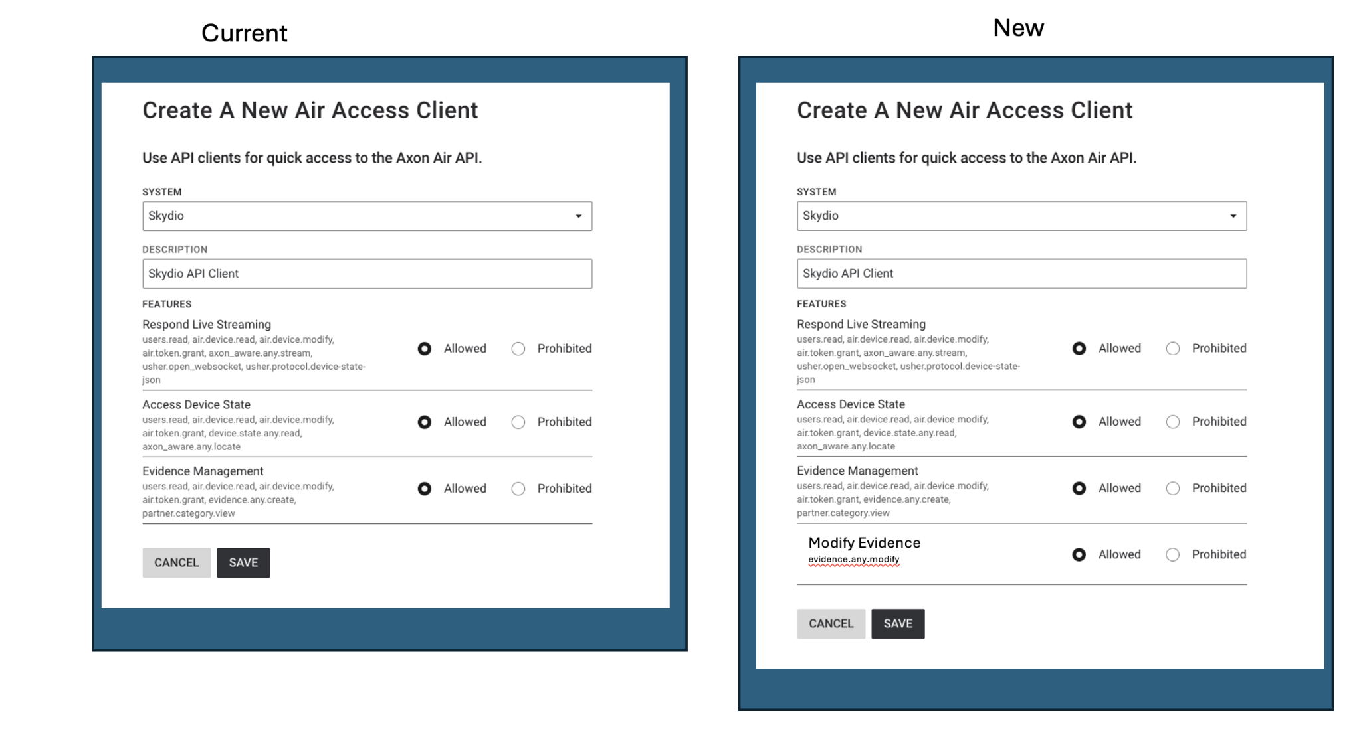Select Prohibited for Respond Live Streaming in New panel
Image resolution: width=1361 pixels, height=733 pixels.
[x=1173, y=349]
